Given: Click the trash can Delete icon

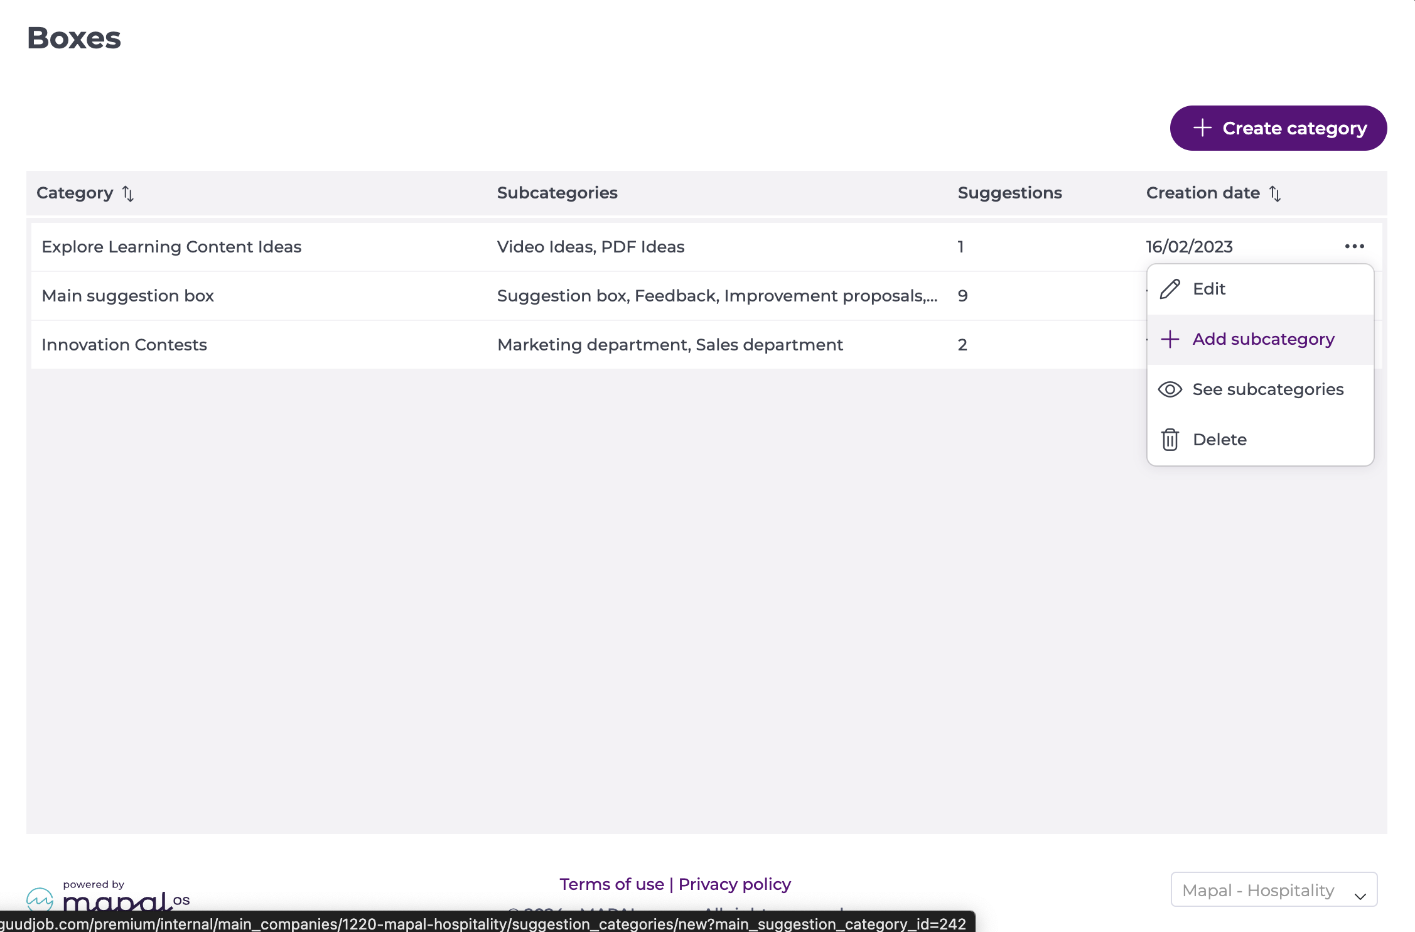Looking at the screenshot, I should coord(1170,440).
